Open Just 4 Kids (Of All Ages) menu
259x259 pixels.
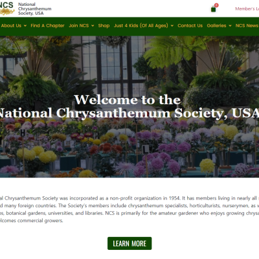coord(141,26)
